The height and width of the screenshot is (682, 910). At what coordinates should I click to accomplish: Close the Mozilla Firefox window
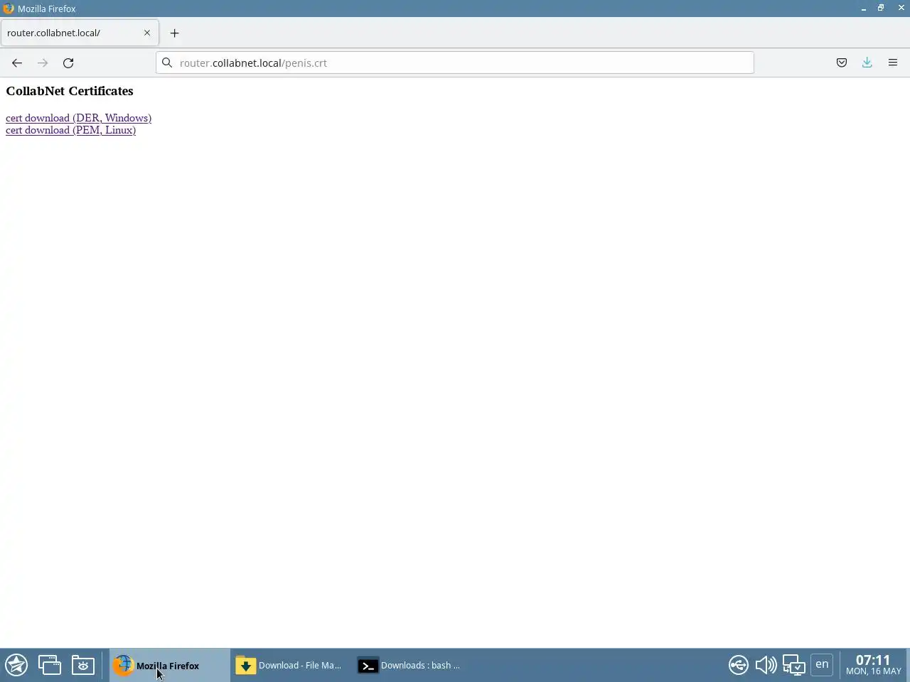(901, 9)
